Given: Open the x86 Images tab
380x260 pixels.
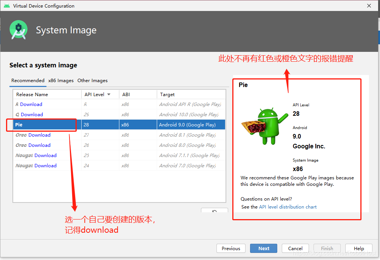Looking at the screenshot, I should 61,81.
